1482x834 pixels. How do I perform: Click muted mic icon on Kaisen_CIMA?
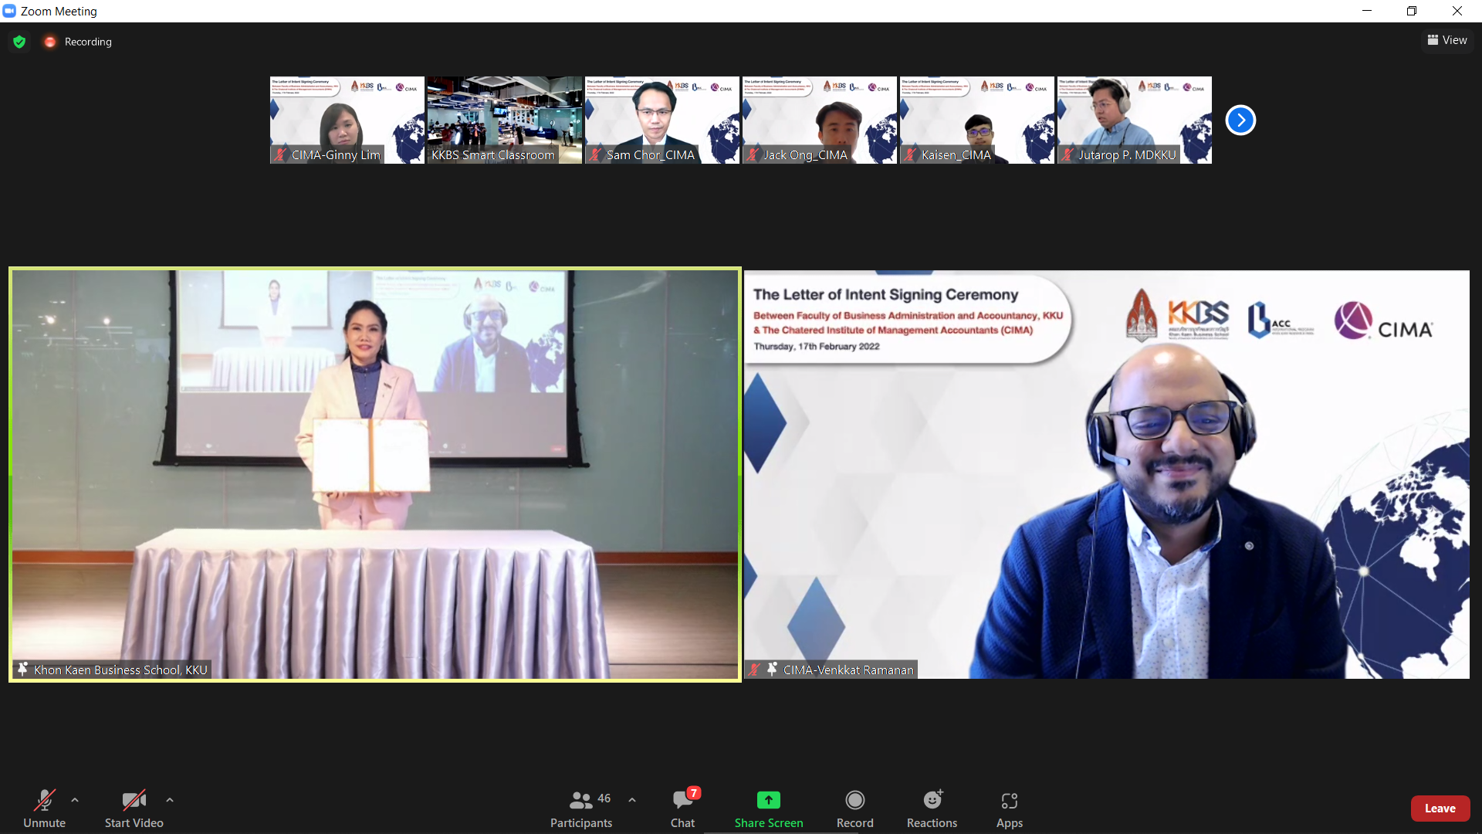[x=910, y=154]
